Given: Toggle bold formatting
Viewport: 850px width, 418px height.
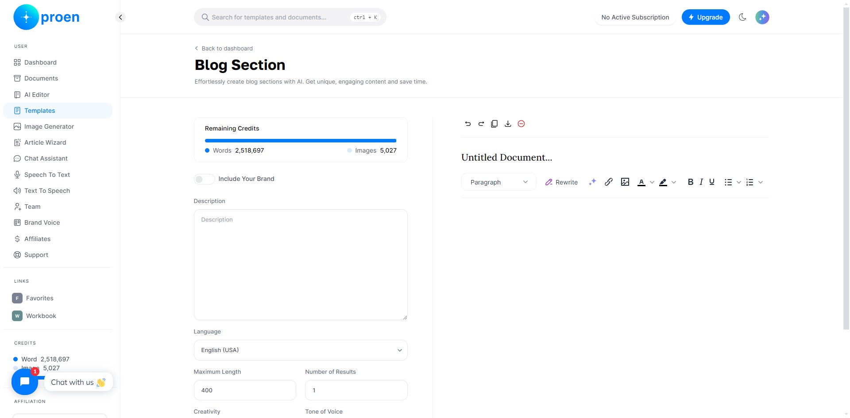Looking at the screenshot, I should pyautogui.click(x=691, y=182).
